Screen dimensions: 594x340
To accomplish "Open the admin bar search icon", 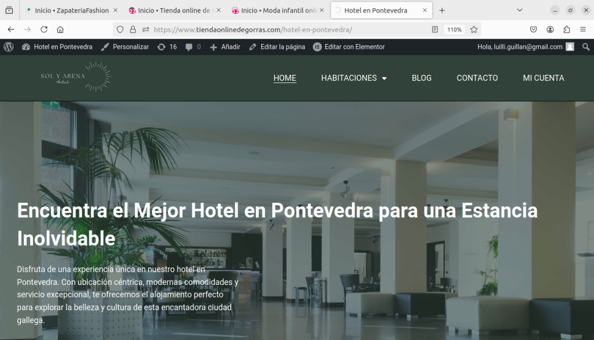I will 586,47.
